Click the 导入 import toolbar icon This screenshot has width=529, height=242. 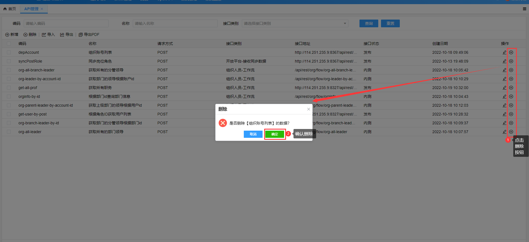44,35
